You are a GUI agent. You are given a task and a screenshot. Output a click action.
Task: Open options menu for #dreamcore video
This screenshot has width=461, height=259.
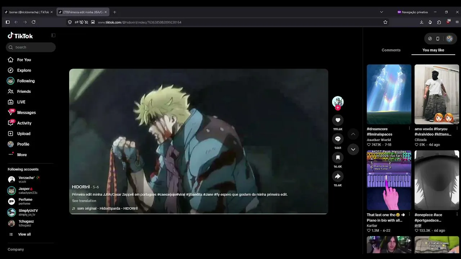coord(409,128)
